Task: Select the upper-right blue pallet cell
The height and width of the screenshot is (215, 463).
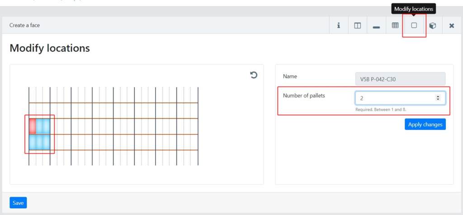Action: [x=47, y=126]
